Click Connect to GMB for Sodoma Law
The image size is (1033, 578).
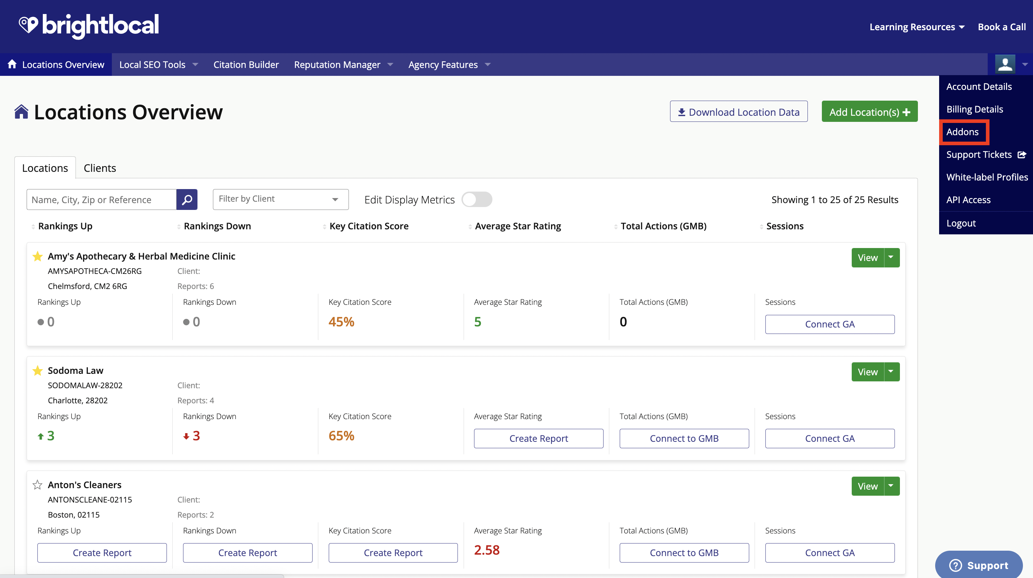(x=684, y=439)
